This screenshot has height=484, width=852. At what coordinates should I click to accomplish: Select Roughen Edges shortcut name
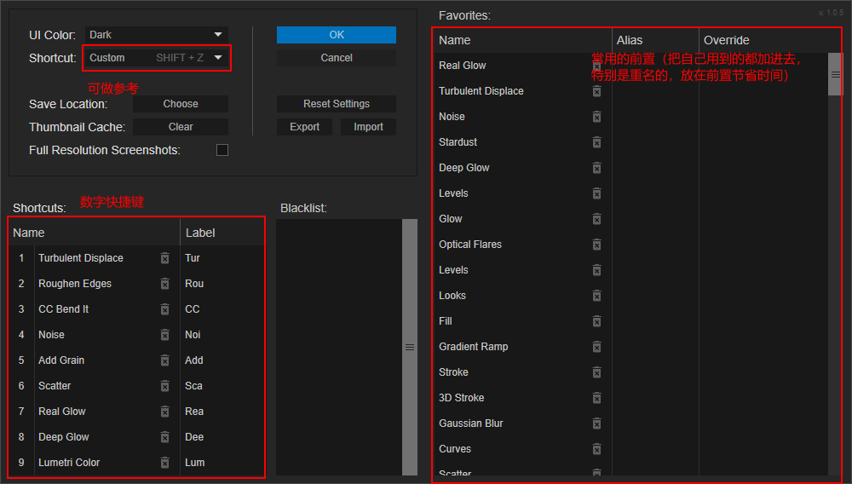coord(75,284)
